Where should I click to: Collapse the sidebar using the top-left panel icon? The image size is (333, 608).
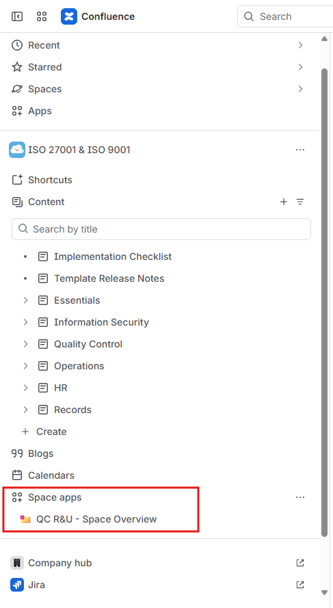point(17,16)
